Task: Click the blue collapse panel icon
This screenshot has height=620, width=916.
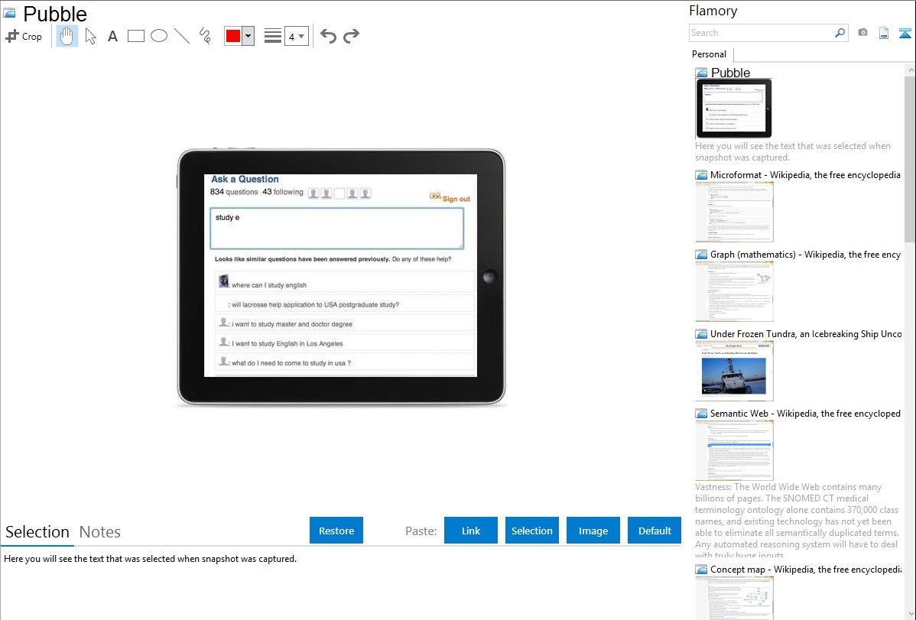Action: point(905,33)
